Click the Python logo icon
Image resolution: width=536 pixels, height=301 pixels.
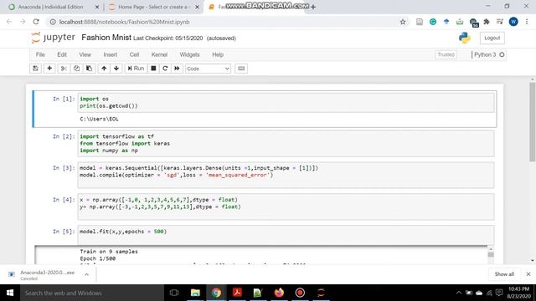pos(465,38)
